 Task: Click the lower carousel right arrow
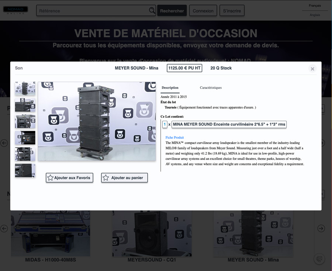tap(321, 229)
